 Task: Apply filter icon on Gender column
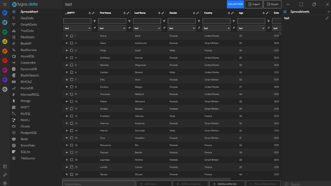[199, 21]
